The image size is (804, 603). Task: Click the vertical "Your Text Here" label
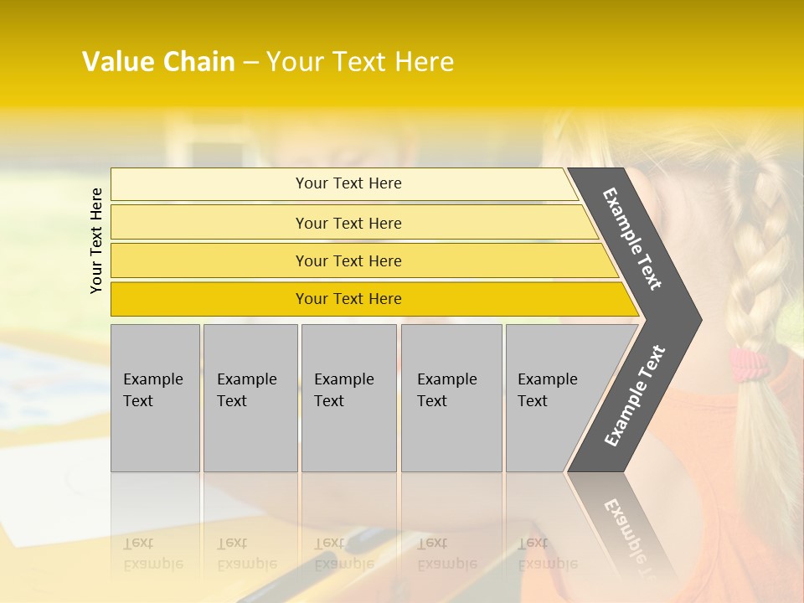click(97, 240)
